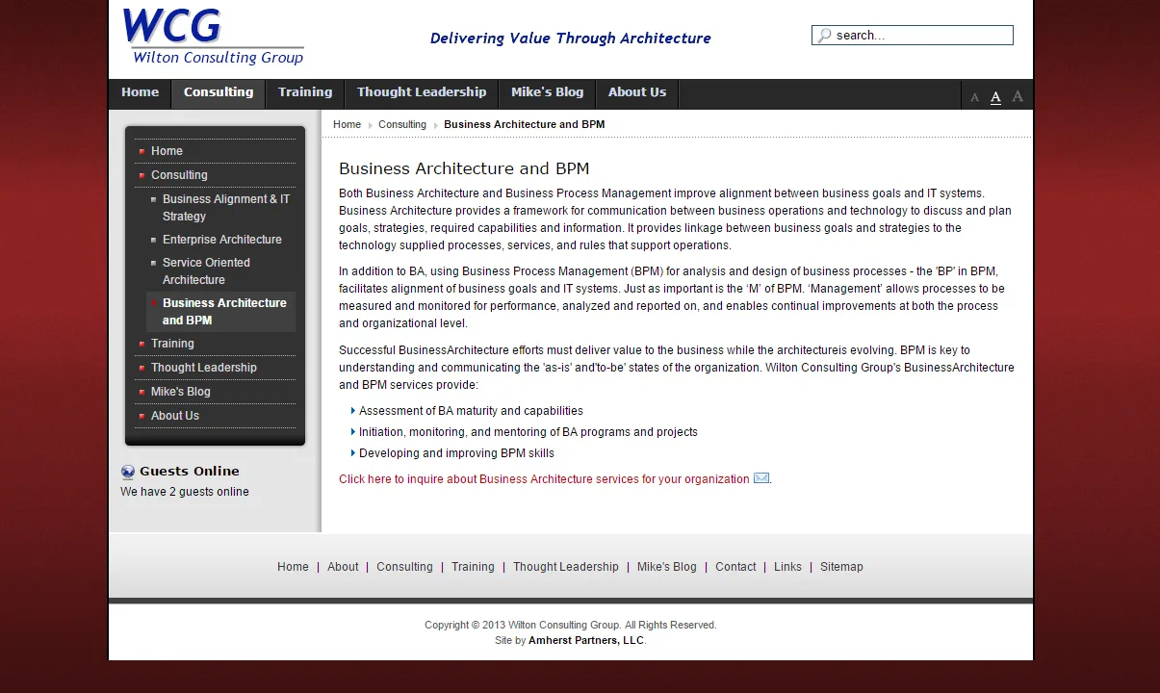Go to Thought Leadership in the top navigation

(x=422, y=92)
